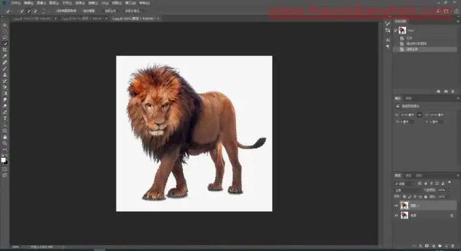Image resolution: width=461 pixels, height=251 pixels.
Task: Create a new adjustment layer
Action: 434,246
